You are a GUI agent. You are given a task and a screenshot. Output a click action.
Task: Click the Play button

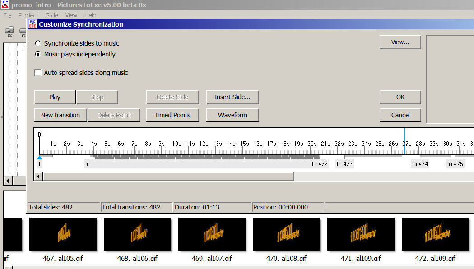55,97
